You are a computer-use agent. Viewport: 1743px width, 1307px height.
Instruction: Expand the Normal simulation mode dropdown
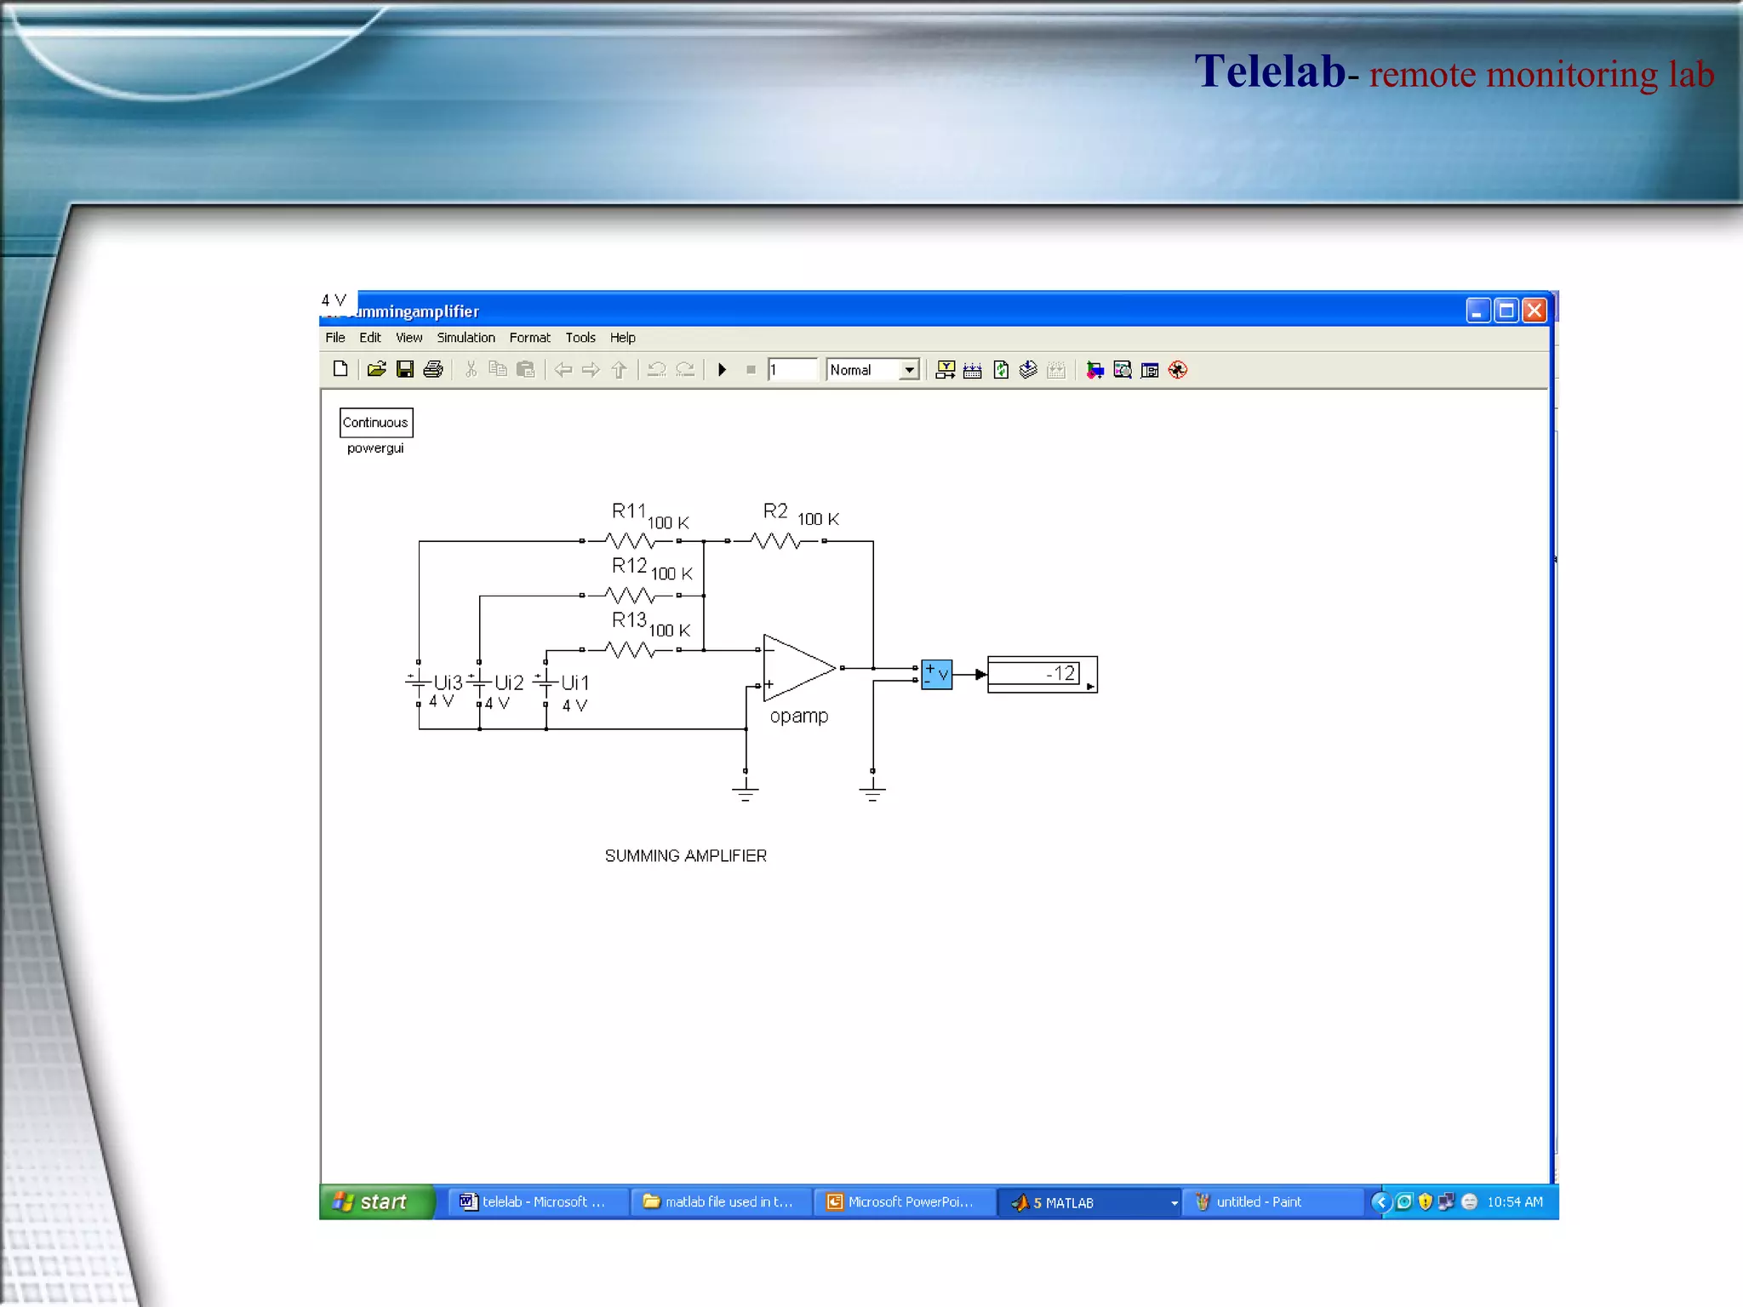coord(909,369)
